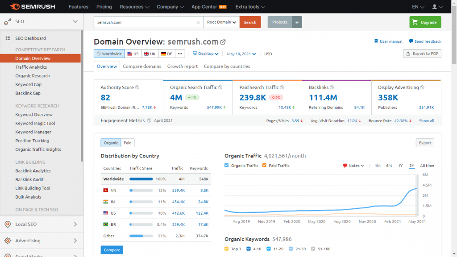Open Pricing in top navigation
Viewport: 457px width, 257px height.
(x=104, y=7)
